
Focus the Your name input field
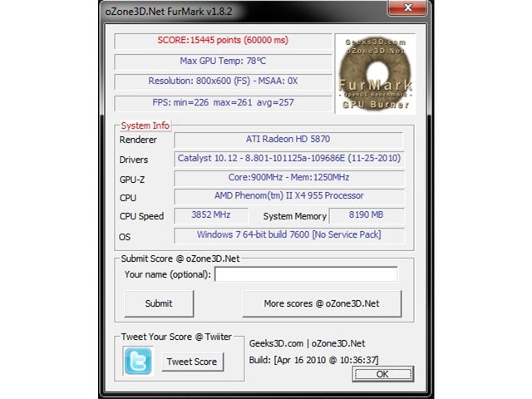[306, 274]
